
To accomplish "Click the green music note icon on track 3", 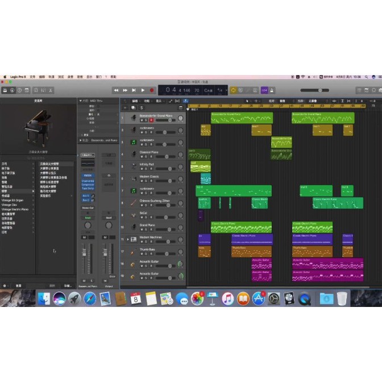I will tap(134, 142).
